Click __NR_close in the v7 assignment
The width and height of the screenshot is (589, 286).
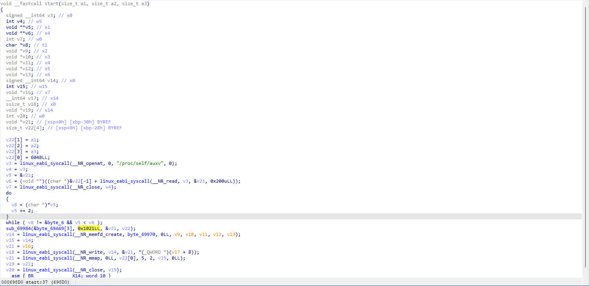coord(87,187)
